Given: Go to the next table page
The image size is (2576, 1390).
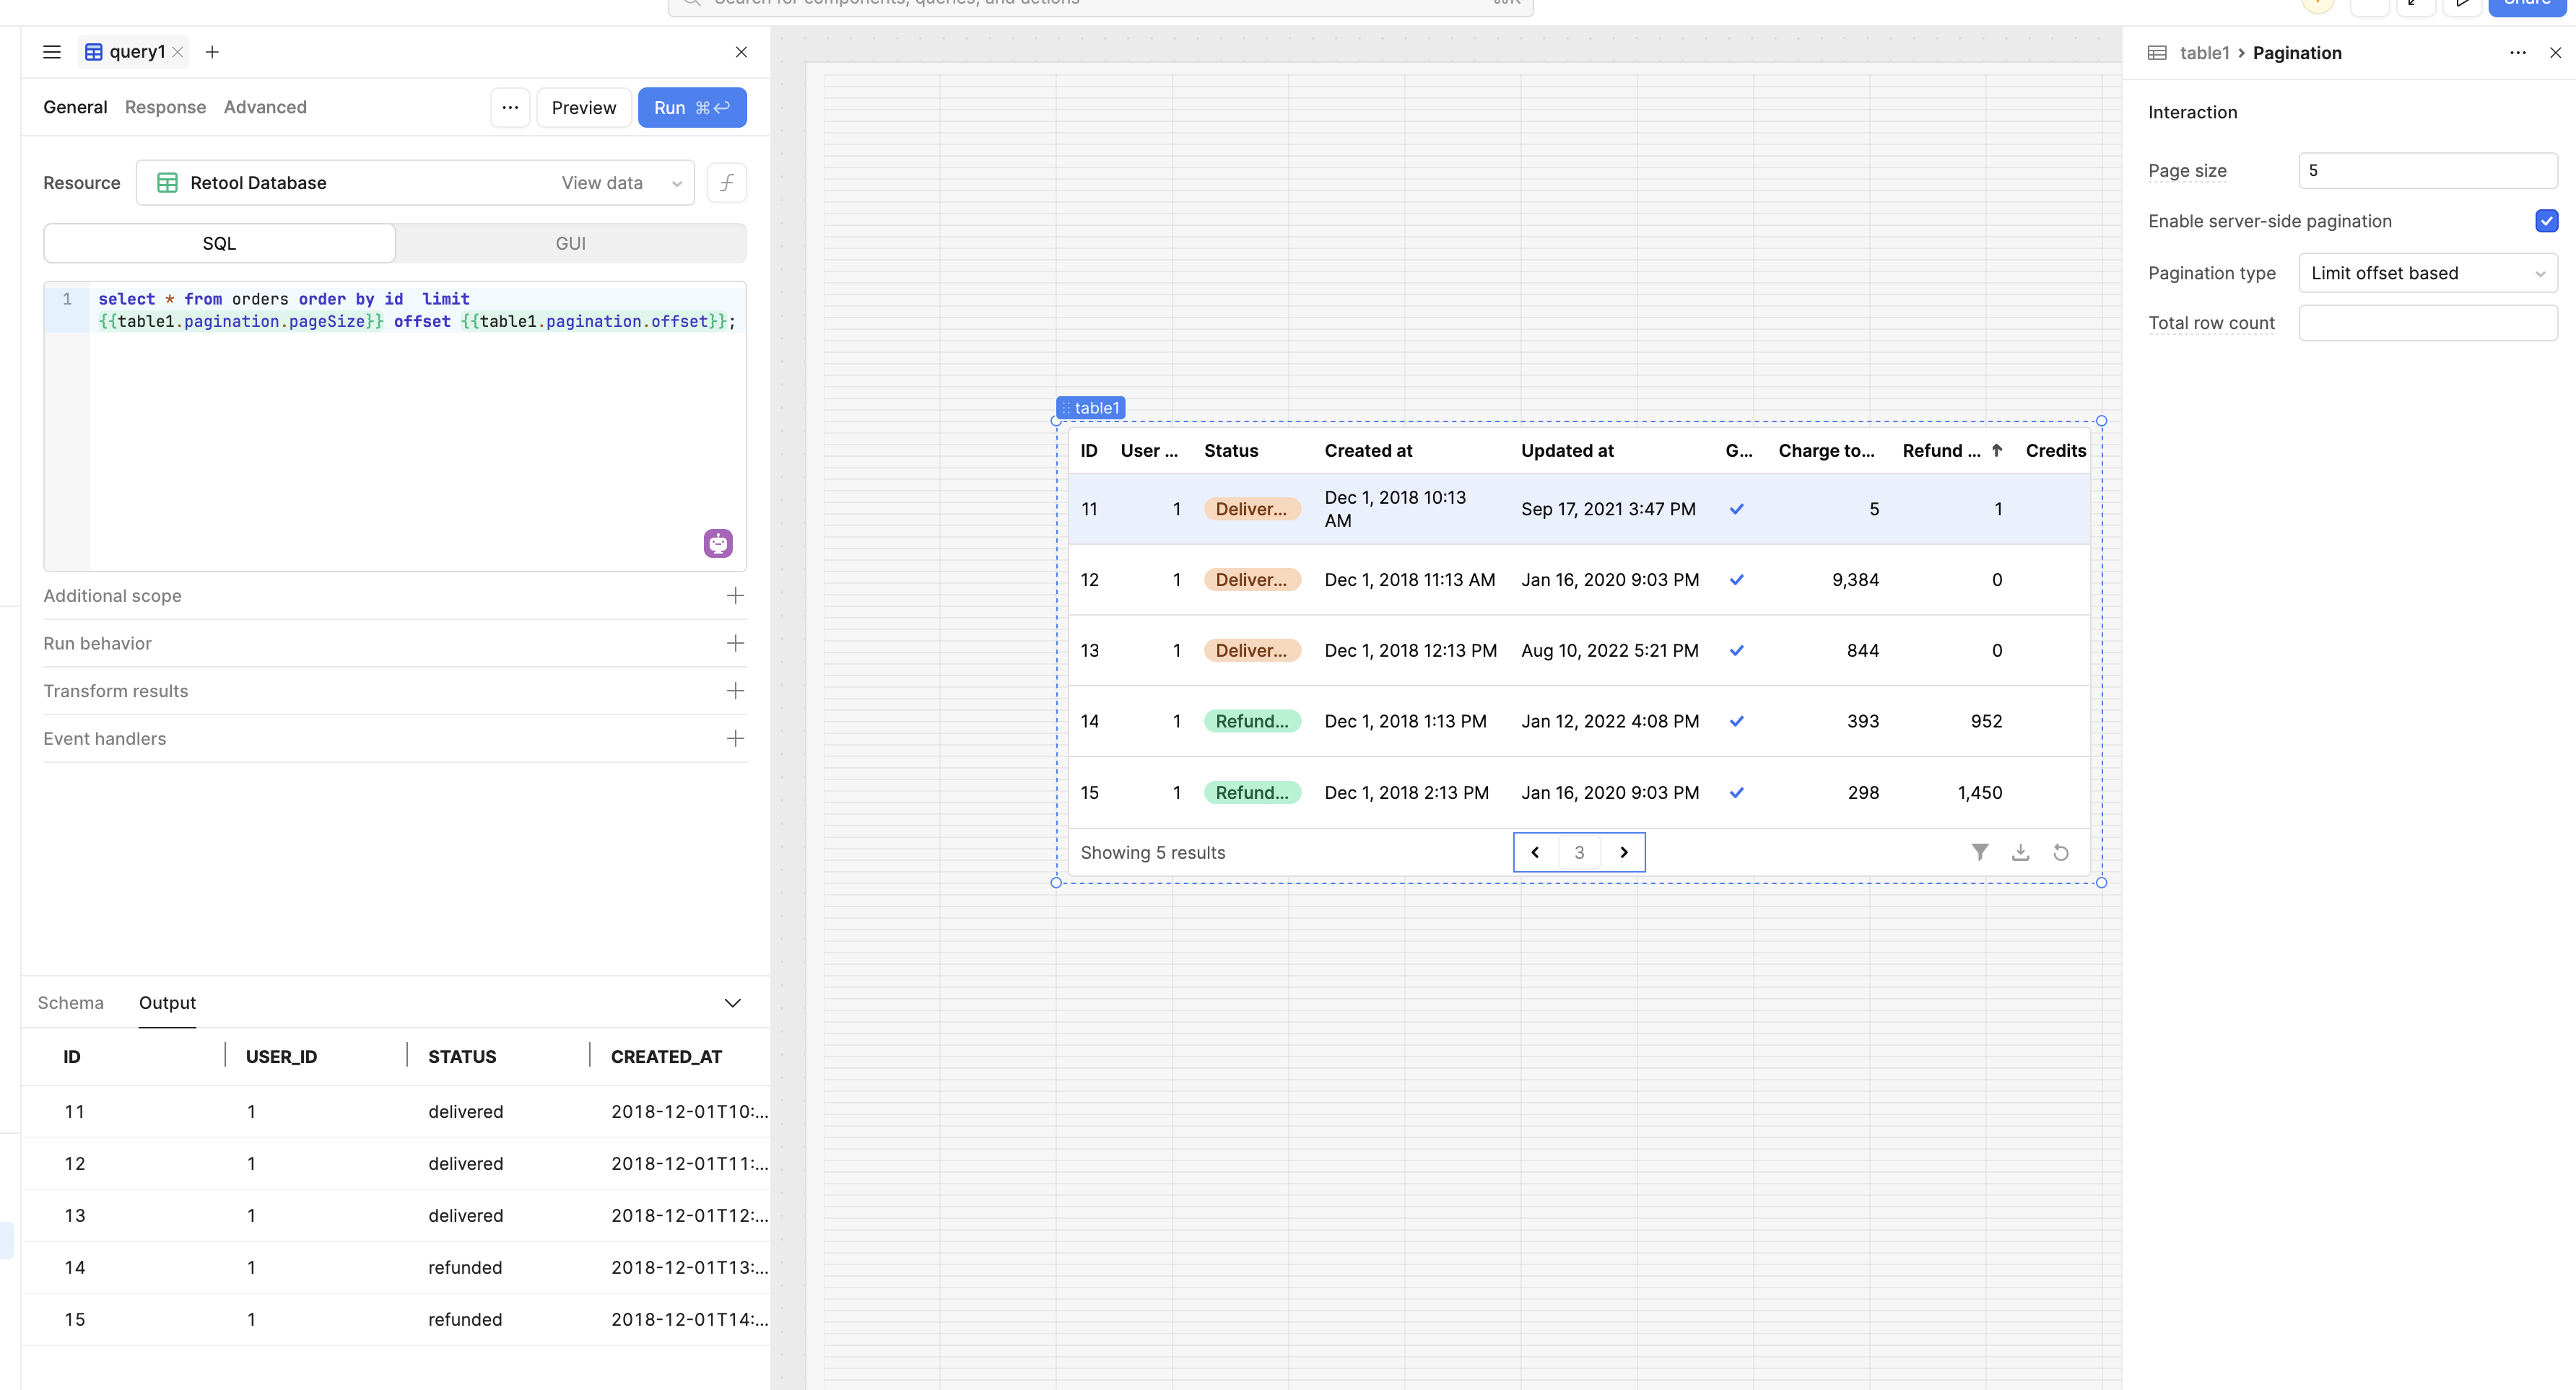Looking at the screenshot, I should point(1624,852).
